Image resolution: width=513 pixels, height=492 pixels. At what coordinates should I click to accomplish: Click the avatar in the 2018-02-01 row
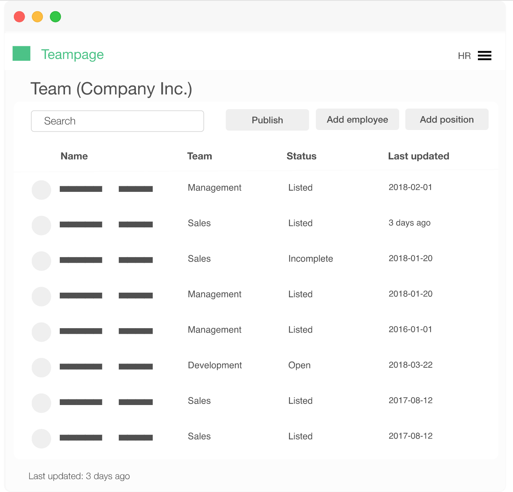pyautogui.click(x=41, y=190)
